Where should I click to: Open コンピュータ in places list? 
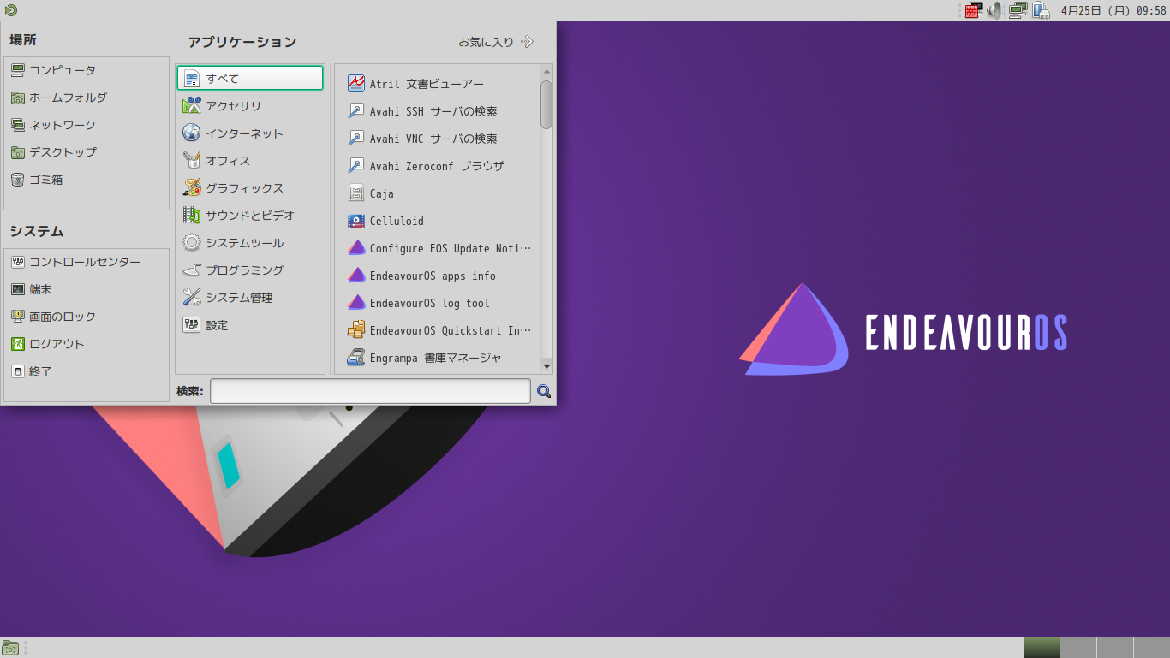point(87,70)
